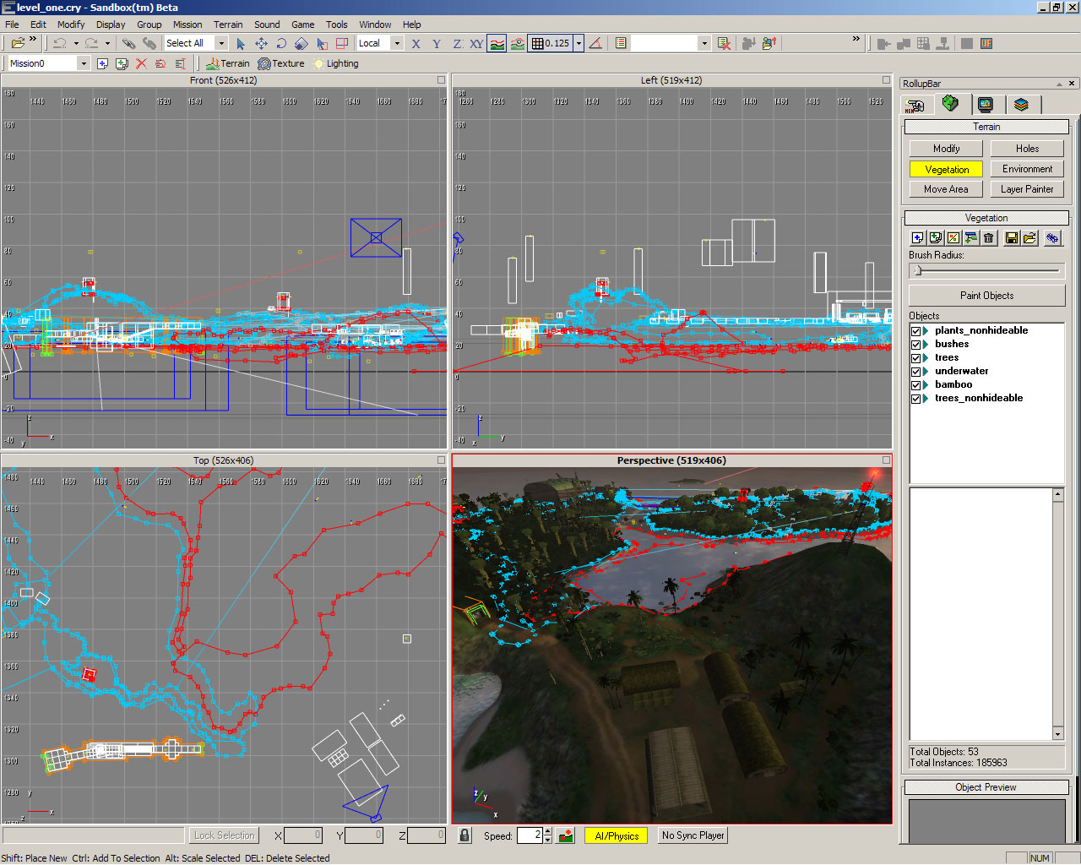
Task: Open Terrain editor tool
Action: click(228, 63)
